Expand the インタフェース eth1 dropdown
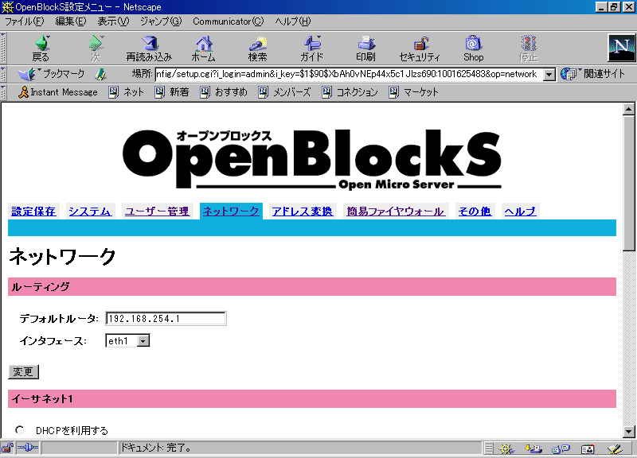Viewport: 637px width, 458px height. pyautogui.click(x=143, y=341)
